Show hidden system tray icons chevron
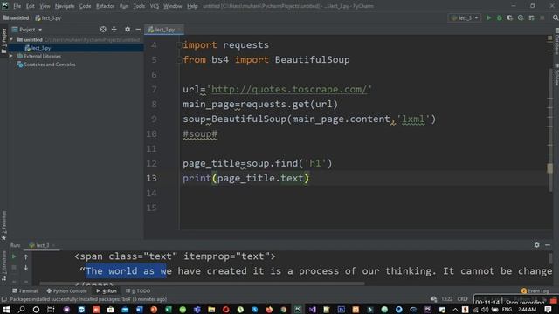This screenshot has width=559, height=314. click(455, 310)
